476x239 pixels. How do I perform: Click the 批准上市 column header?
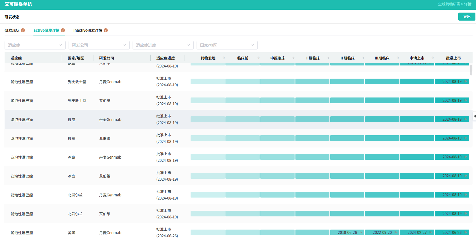click(453, 58)
